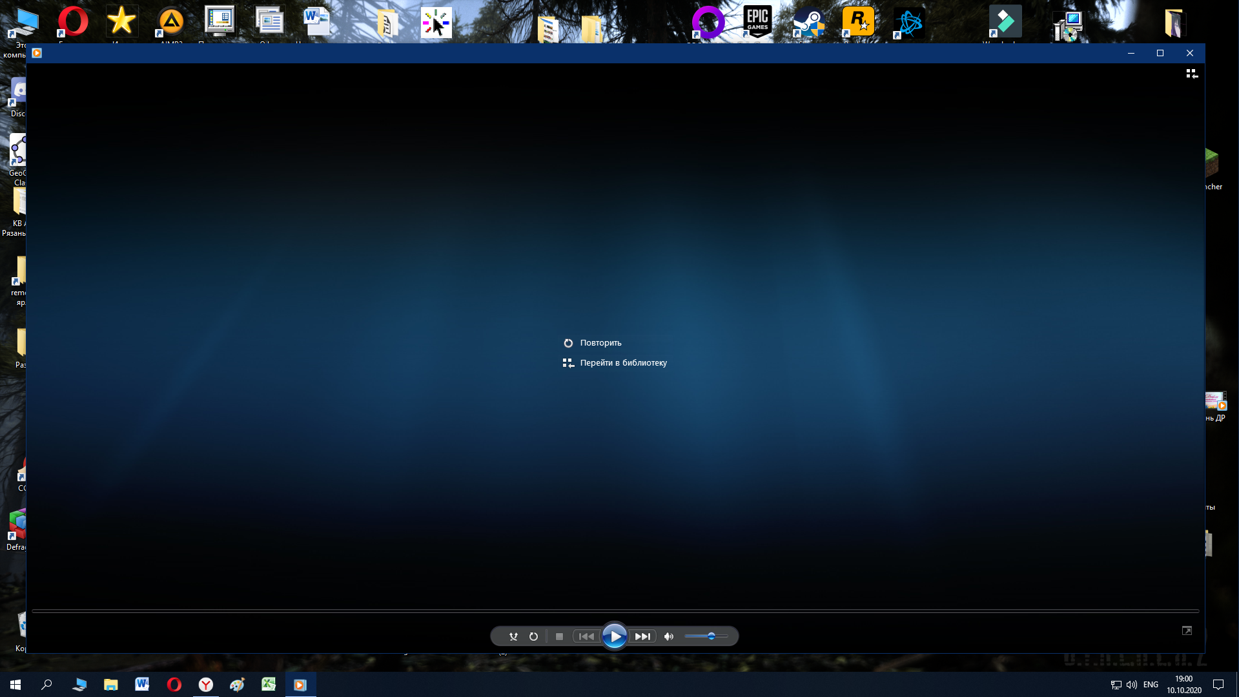
Task: Click the top-right switch to library icon
Action: 1192,74
